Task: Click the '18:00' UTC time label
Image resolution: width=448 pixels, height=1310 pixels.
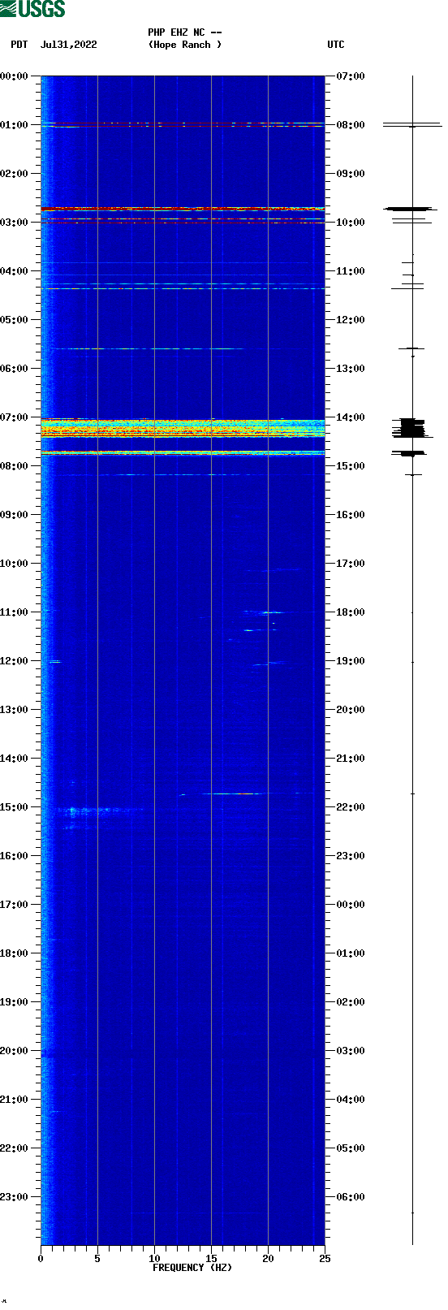Action: coord(351,612)
